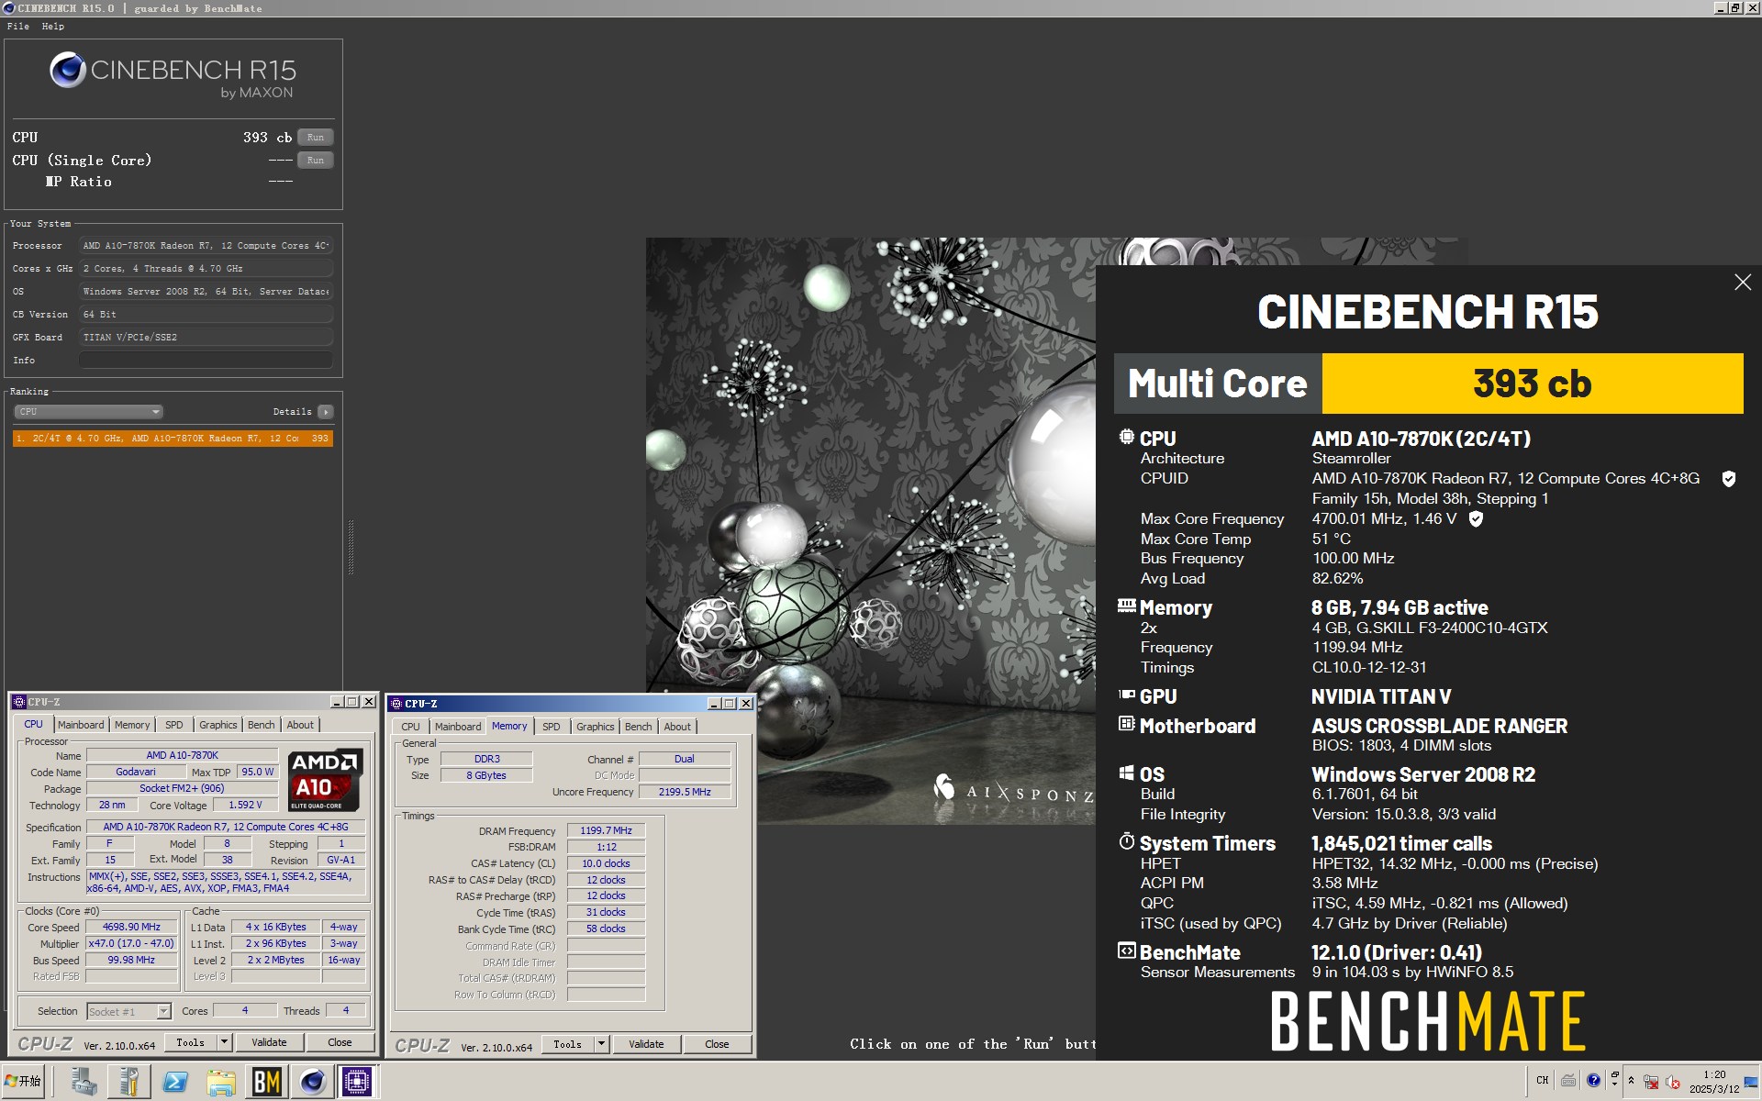The height and width of the screenshot is (1101, 1762).
Task: Launch Windows PowerShell from taskbar
Action: (175, 1083)
